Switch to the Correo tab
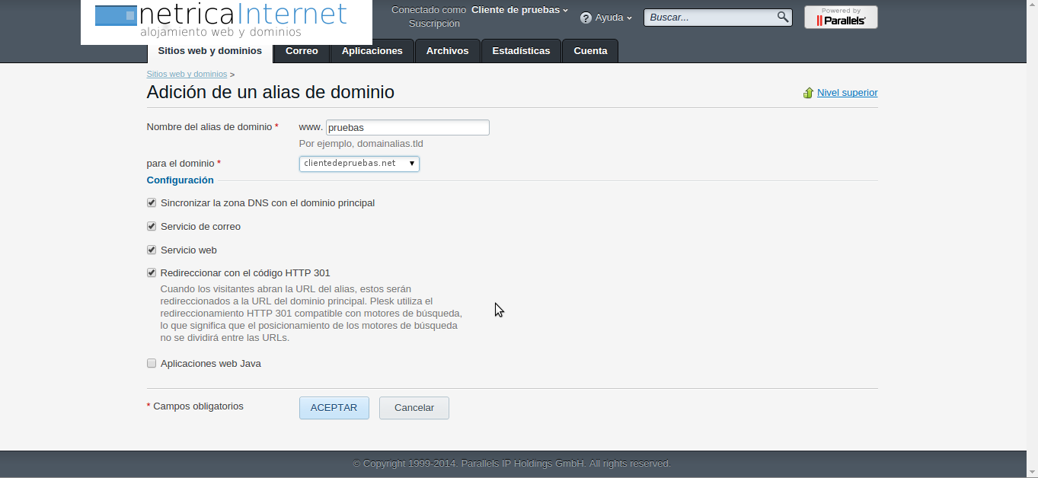The width and height of the screenshot is (1038, 478). pyautogui.click(x=302, y=51)
